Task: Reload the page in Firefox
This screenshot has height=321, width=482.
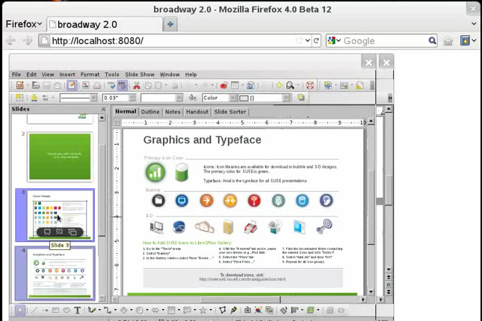Action: (x=316, y=40)
